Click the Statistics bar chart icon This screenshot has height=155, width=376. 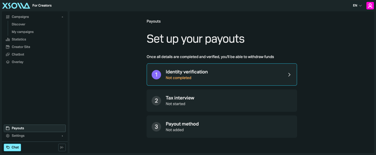[8, 40]
